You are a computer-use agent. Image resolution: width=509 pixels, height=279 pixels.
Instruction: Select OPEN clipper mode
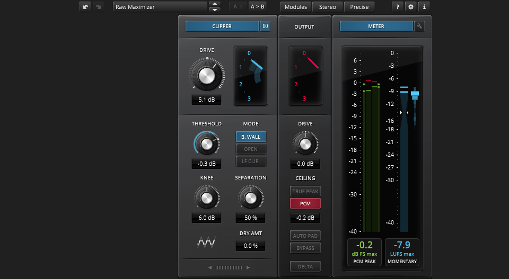(x=251, y=149)
